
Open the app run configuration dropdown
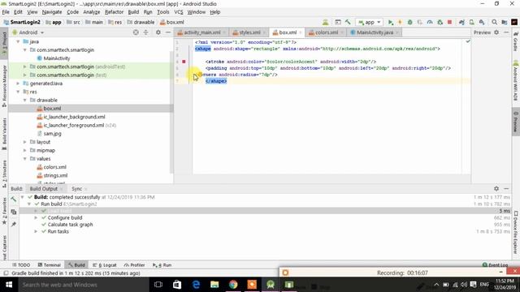tap(370, 22)
